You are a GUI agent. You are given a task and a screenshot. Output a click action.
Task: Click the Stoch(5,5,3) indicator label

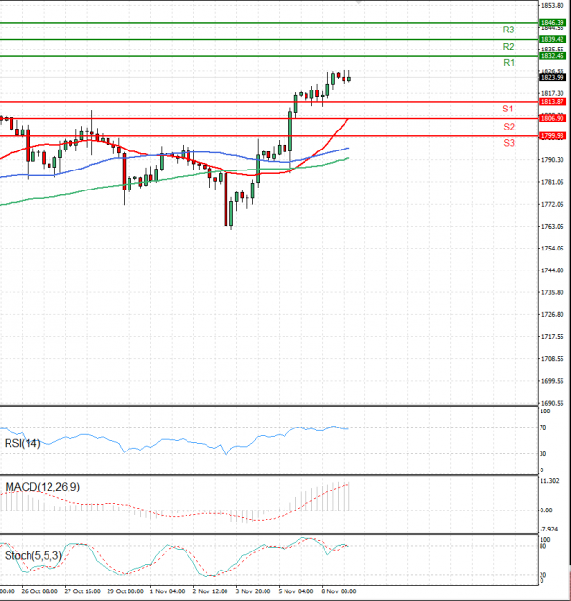point(33,556)
